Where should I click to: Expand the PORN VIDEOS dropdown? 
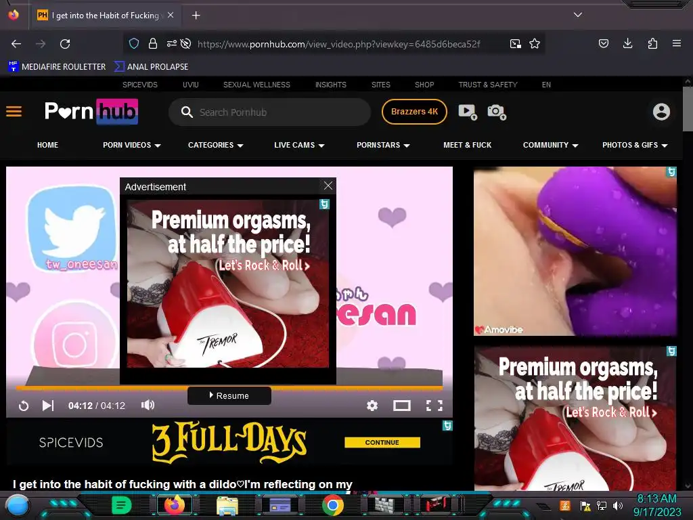(x=132, y=145)
